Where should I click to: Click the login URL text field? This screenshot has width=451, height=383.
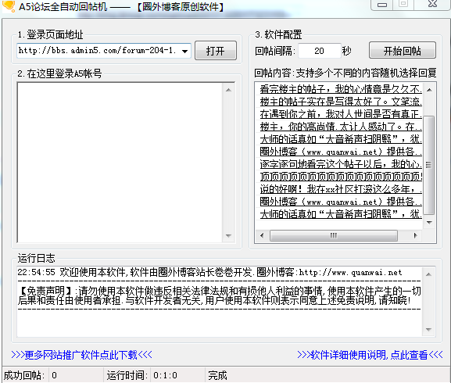tap(98, 51)
